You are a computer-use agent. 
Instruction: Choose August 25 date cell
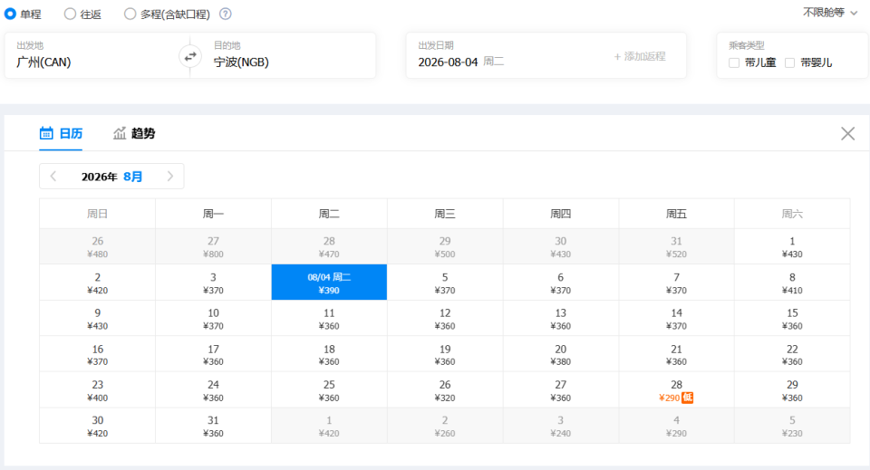(329, 390)
